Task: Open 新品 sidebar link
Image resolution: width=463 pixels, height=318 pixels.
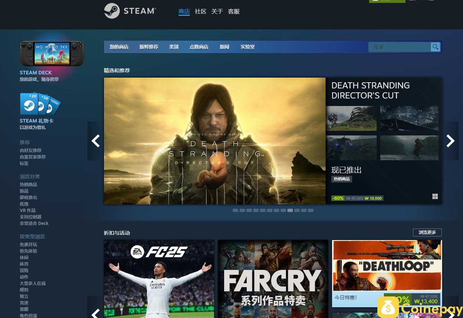Action: [x=24, y=191]
